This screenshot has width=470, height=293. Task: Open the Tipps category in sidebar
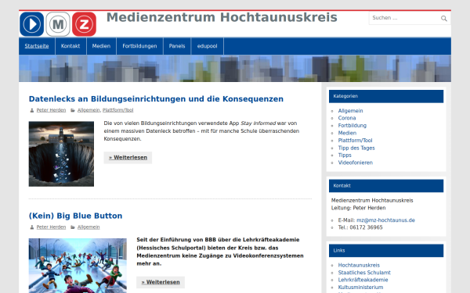click(x=345, y=155)
